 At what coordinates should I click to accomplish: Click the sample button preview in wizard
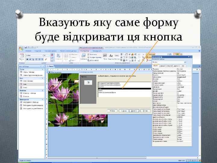pyautogui.click(x=88, y=82)
